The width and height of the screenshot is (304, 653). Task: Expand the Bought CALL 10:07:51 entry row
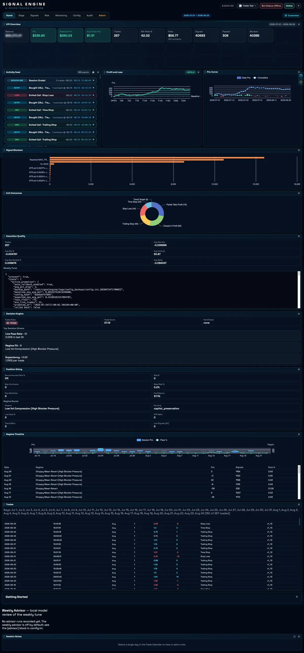click(50, 103)
